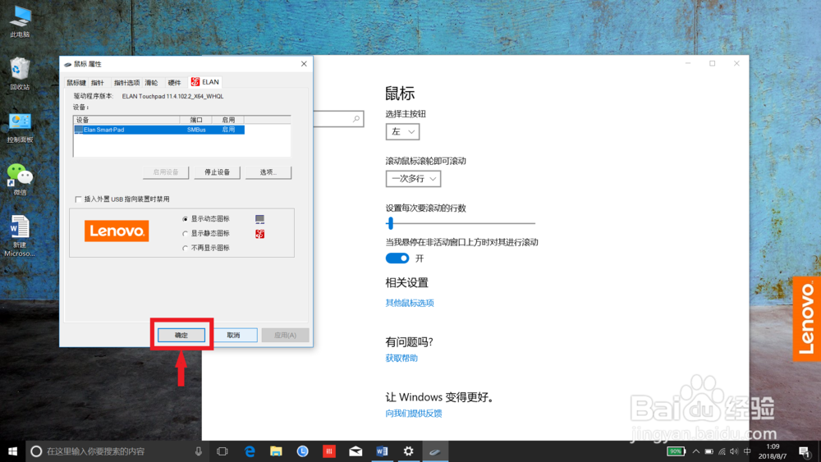Open the Action Center notifications icon
Viewport: 821px width, 462px height.
coord(805,451)
